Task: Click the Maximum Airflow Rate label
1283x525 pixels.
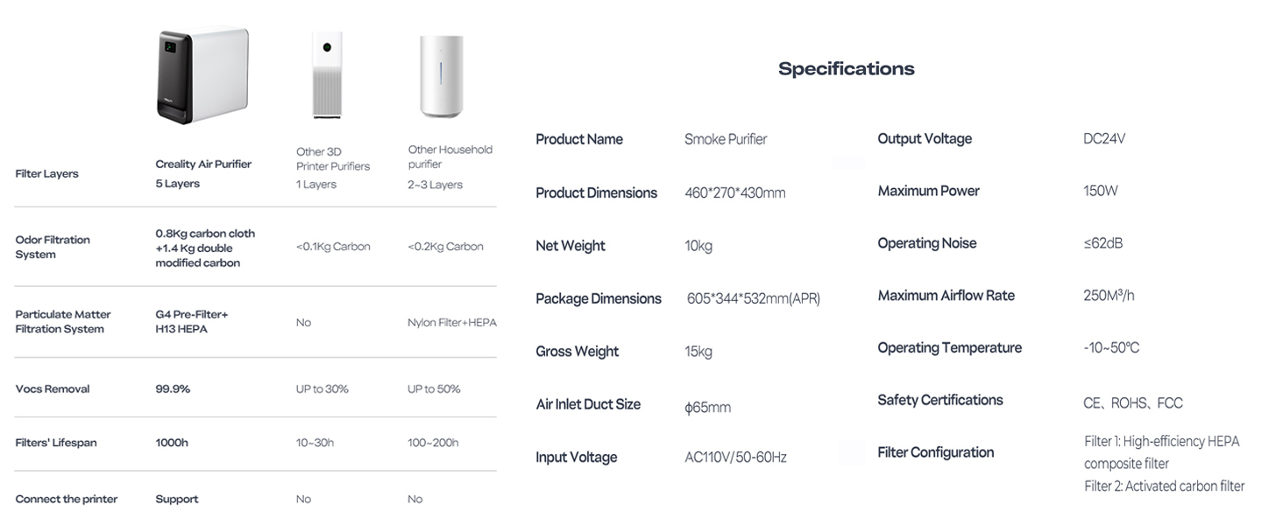Action: click(946, 296)
